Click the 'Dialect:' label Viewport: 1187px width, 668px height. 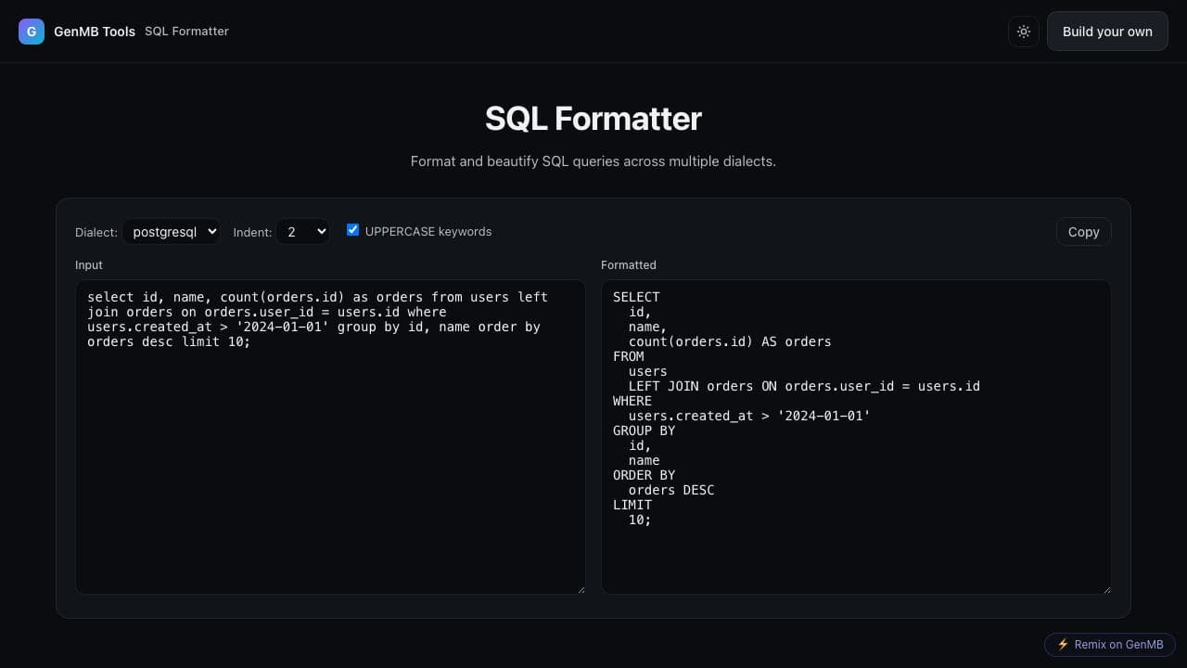[x=96, y=232]
